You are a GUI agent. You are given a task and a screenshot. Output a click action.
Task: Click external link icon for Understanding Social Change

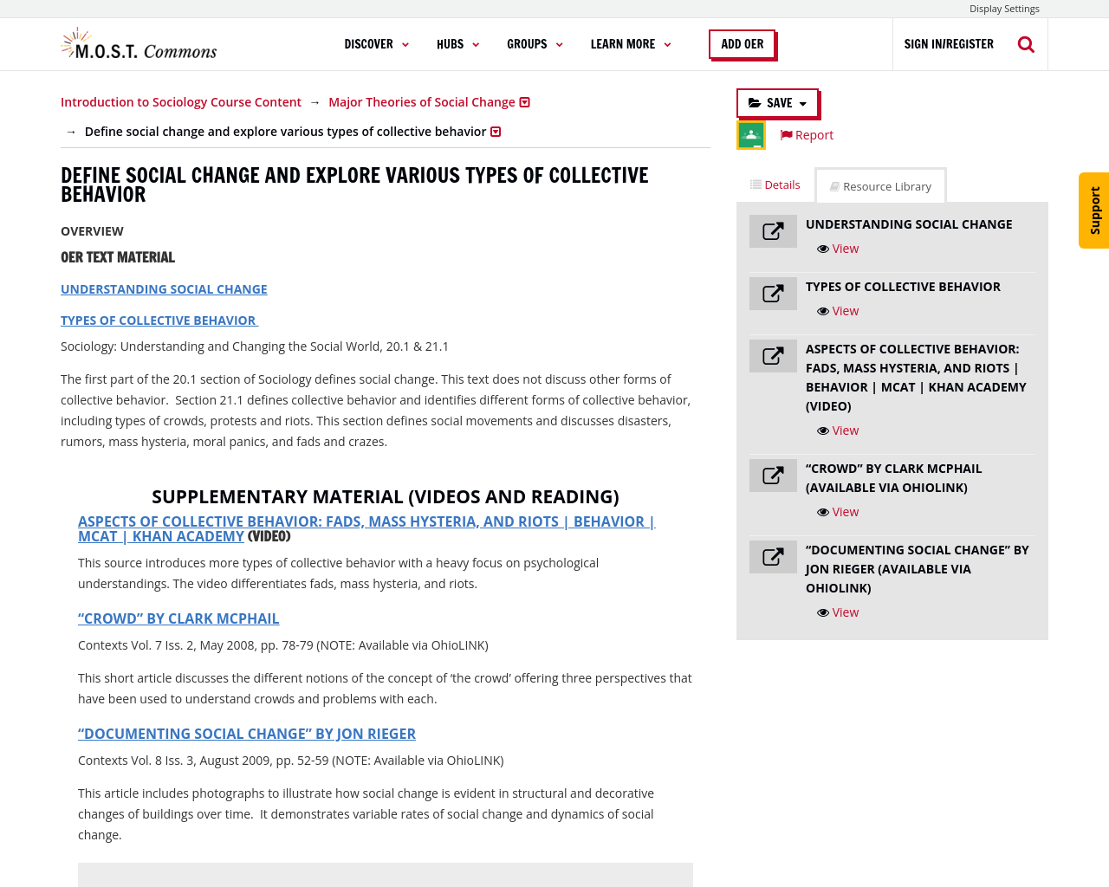click(773, 231)
